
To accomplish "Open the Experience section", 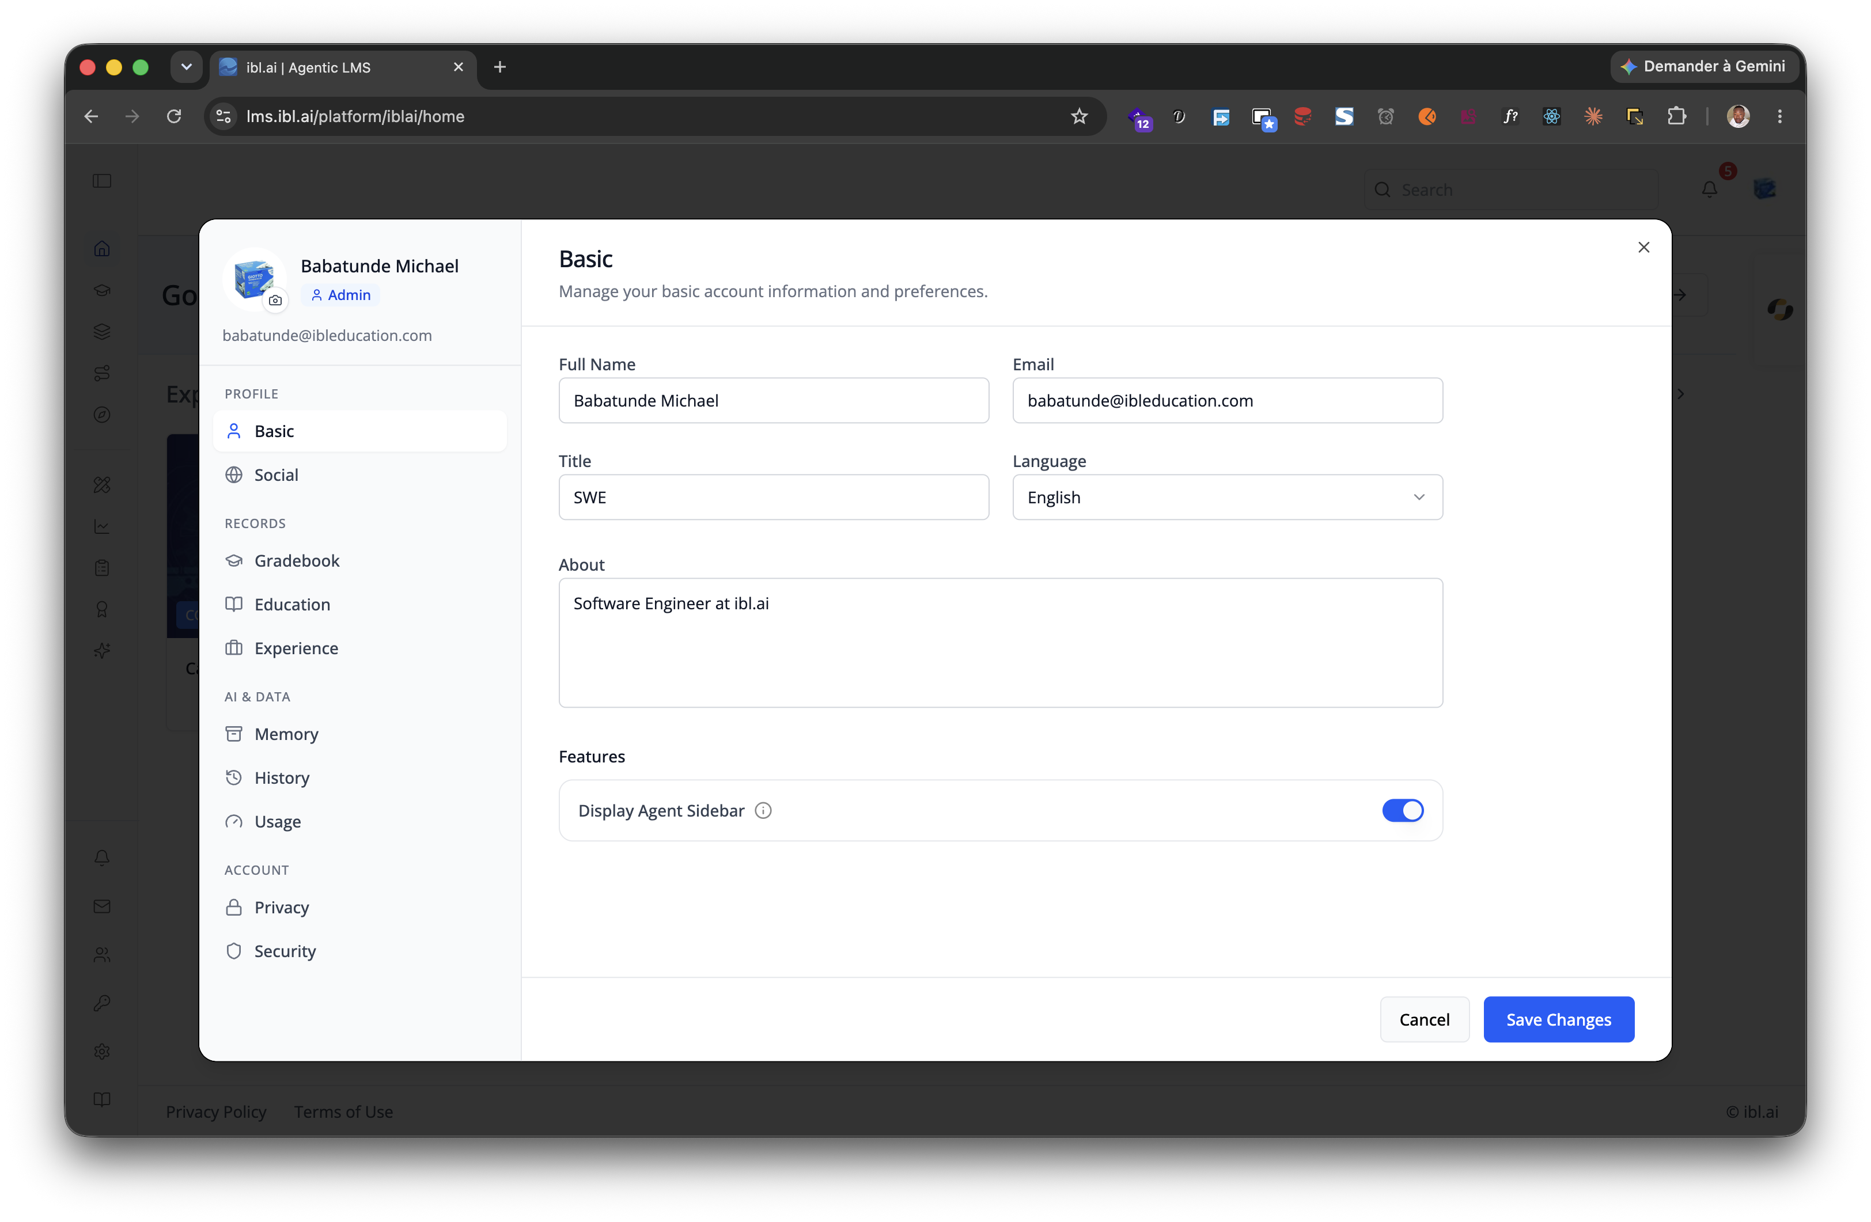I will tap(359, 648).
